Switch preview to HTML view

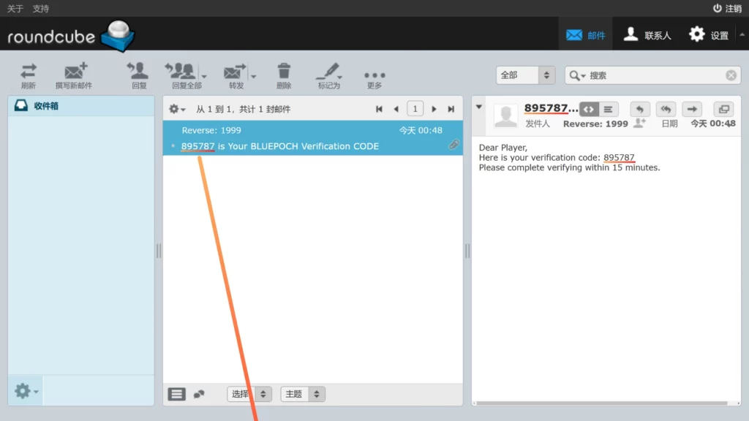pos(589,109)
